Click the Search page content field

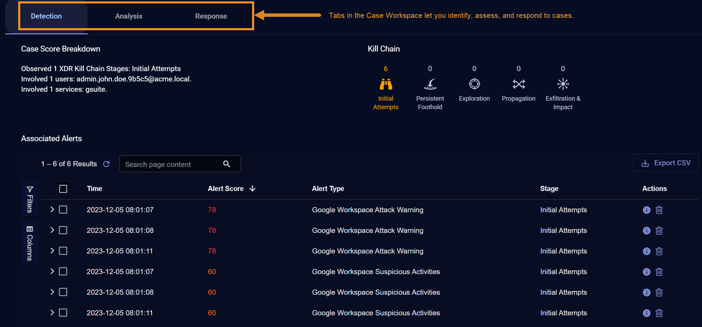pyautogui.click(x=172, y=164)
